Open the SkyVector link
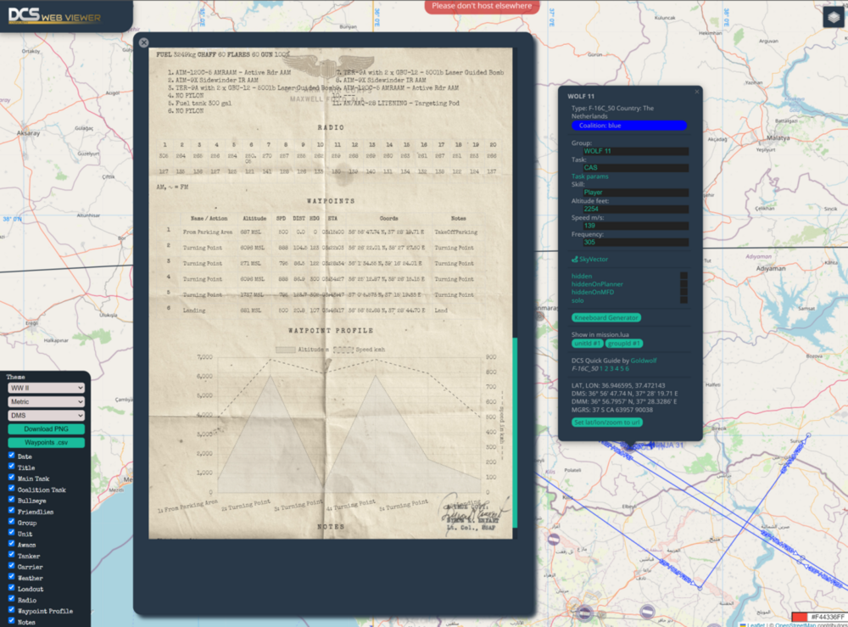 click(x=594, y=259)
